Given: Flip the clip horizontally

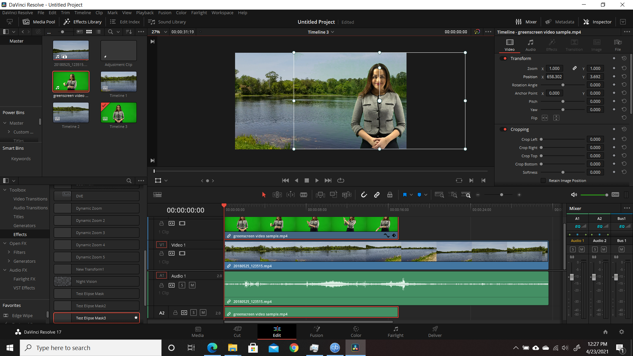Looking at the screenshot, I should (545, 118).
